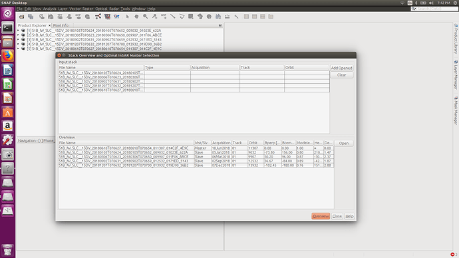Open the Graph Builder toolbar icon
The image size is (459, 258).
(98, 17)
